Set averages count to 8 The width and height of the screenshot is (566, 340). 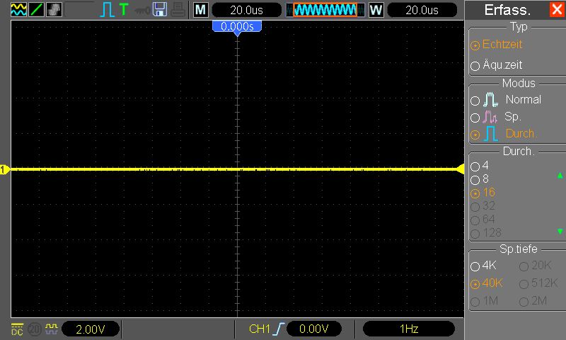pos(480,178)
